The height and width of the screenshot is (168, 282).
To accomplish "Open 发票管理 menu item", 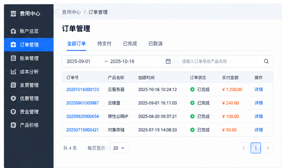I will [x=29, y=85].
